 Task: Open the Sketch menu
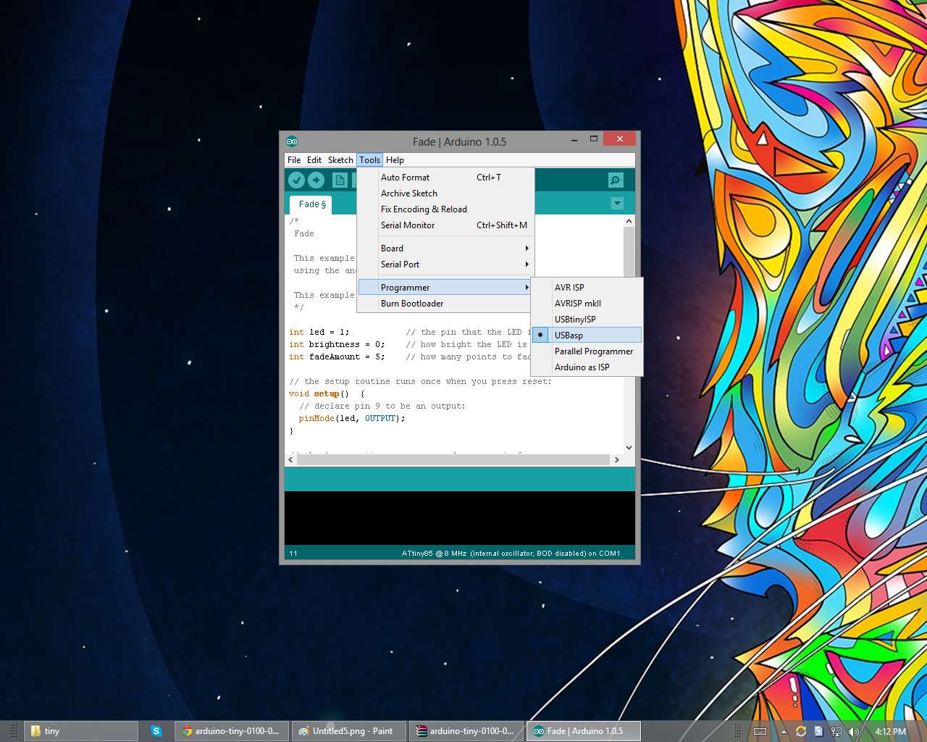tap(340, 160)
